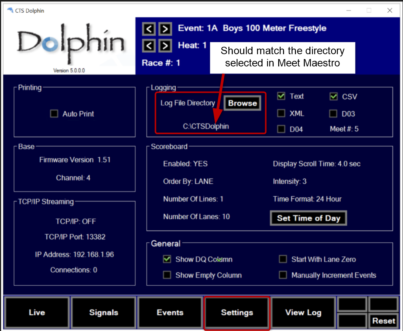Screen dimensions: 403x331
Task: Uncheck the Text logging checkbox
Action: pos(281,96)
